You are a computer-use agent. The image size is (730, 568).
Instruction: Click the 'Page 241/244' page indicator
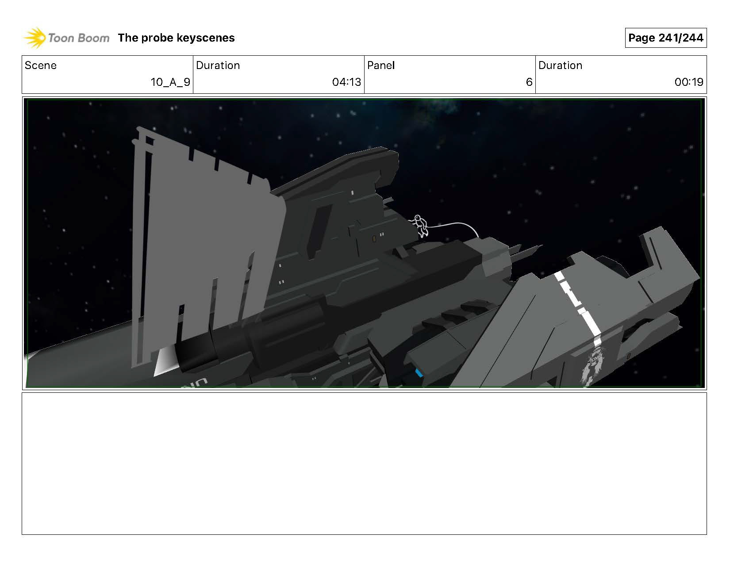pos(665,38)
